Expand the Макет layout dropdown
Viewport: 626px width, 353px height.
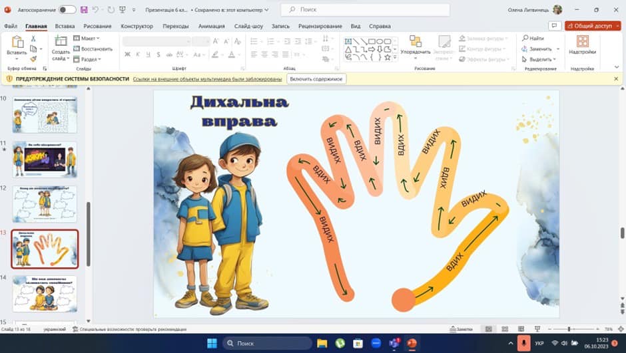(86, 39)
